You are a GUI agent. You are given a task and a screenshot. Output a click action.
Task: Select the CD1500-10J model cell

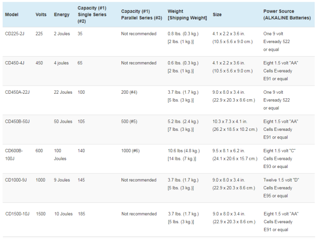[17, 214]
